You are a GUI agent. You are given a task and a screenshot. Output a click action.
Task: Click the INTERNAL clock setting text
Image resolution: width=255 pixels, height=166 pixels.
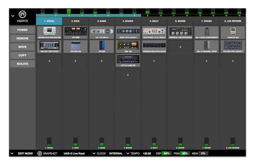click(x=116, y=153)
